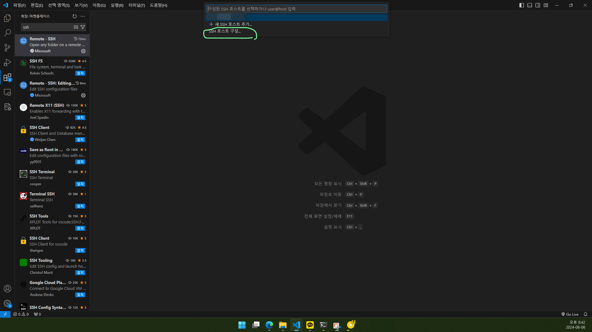
Task: Open the Remote Explorer icon
Action: pos(7,92)
